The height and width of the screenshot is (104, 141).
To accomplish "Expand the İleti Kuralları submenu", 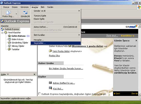I will click(56, 35).
